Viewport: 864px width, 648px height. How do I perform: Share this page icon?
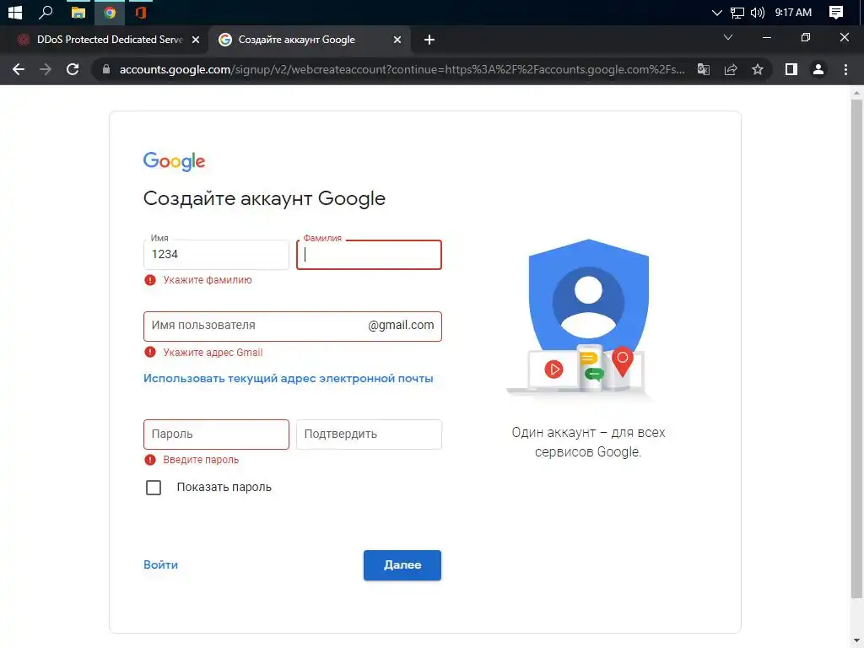tap(731, 69)
